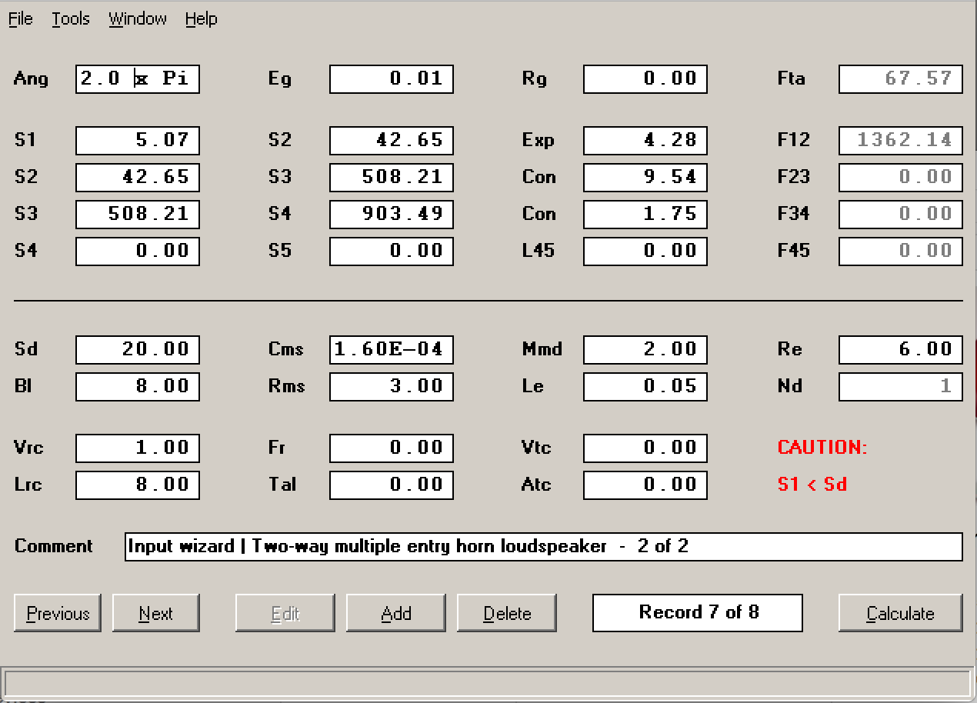
Task: Click the red CAUTION: warning text
Action: [822, 448]
